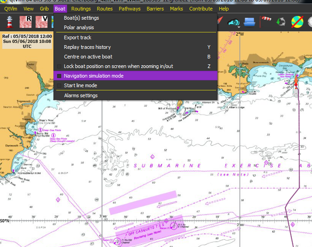Click the grey circular arrows reload icon
Viewport: 312px width, 247px height.
pos(281,22)
